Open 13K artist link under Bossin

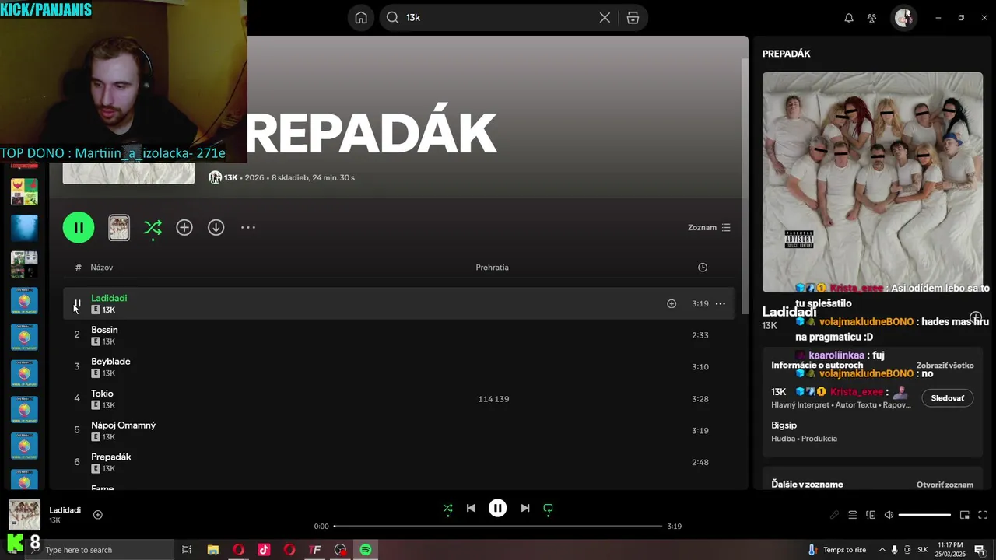point(109,341)
